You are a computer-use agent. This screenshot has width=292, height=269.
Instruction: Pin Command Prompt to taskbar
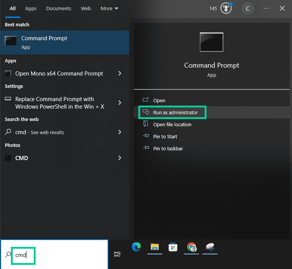168,148
